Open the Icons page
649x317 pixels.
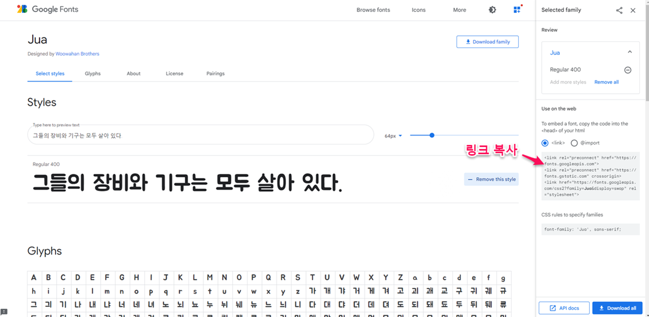coord(418,10)
